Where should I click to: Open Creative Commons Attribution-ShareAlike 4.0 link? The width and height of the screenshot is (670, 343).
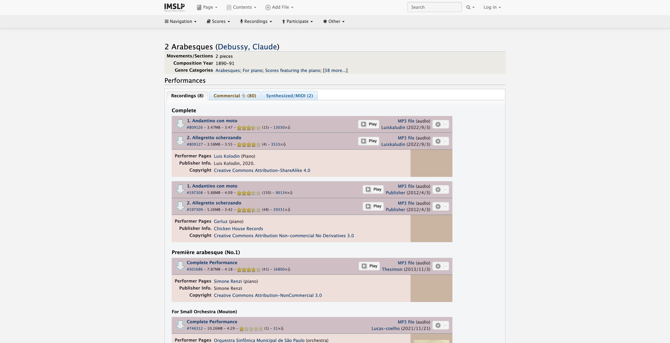[262, 171]
